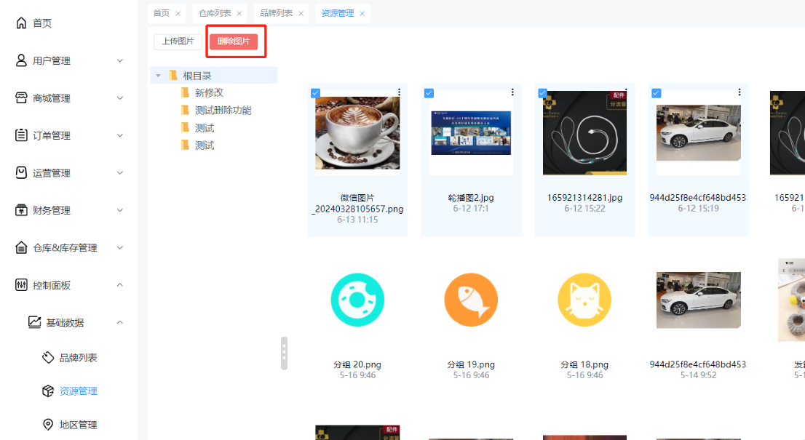Close the 首页 tab
Screen dimensions: 805x440
pyautogui.click(x=178, y=14)
